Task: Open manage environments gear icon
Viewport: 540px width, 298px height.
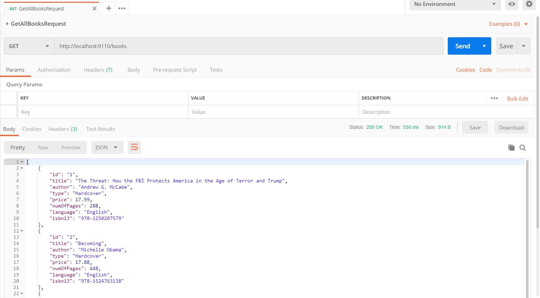Action: [529, 4]
